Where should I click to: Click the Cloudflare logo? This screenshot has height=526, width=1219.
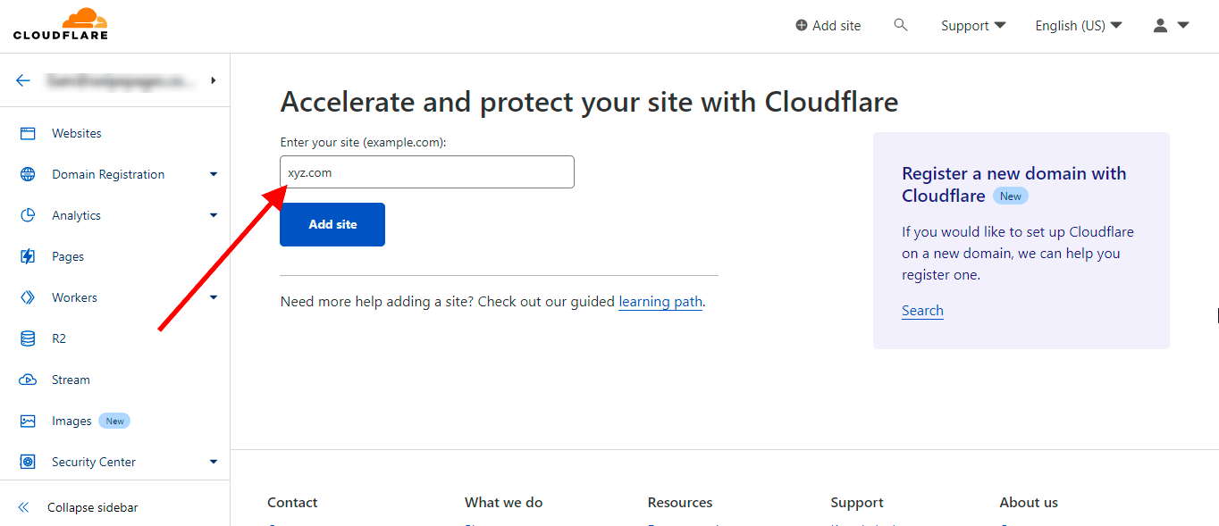point(61,24)
